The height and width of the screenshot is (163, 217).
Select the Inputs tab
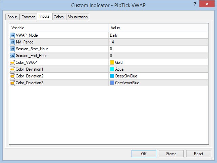click(x=44, y=17)
